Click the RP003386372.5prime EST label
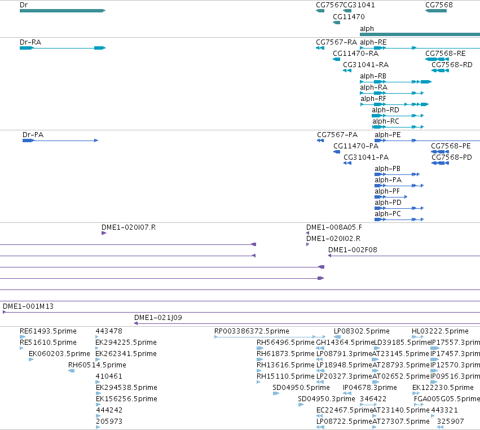This screenshot has width=480, height=430. [252, 331]
